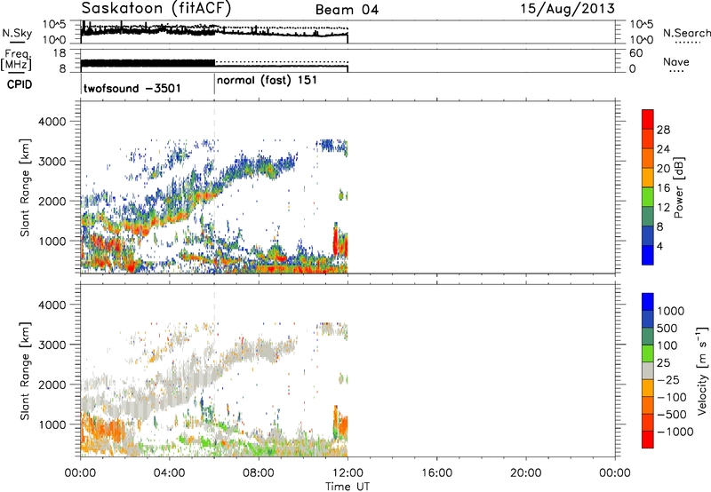Click the '08:00' time axis tick label

[259, 473]
